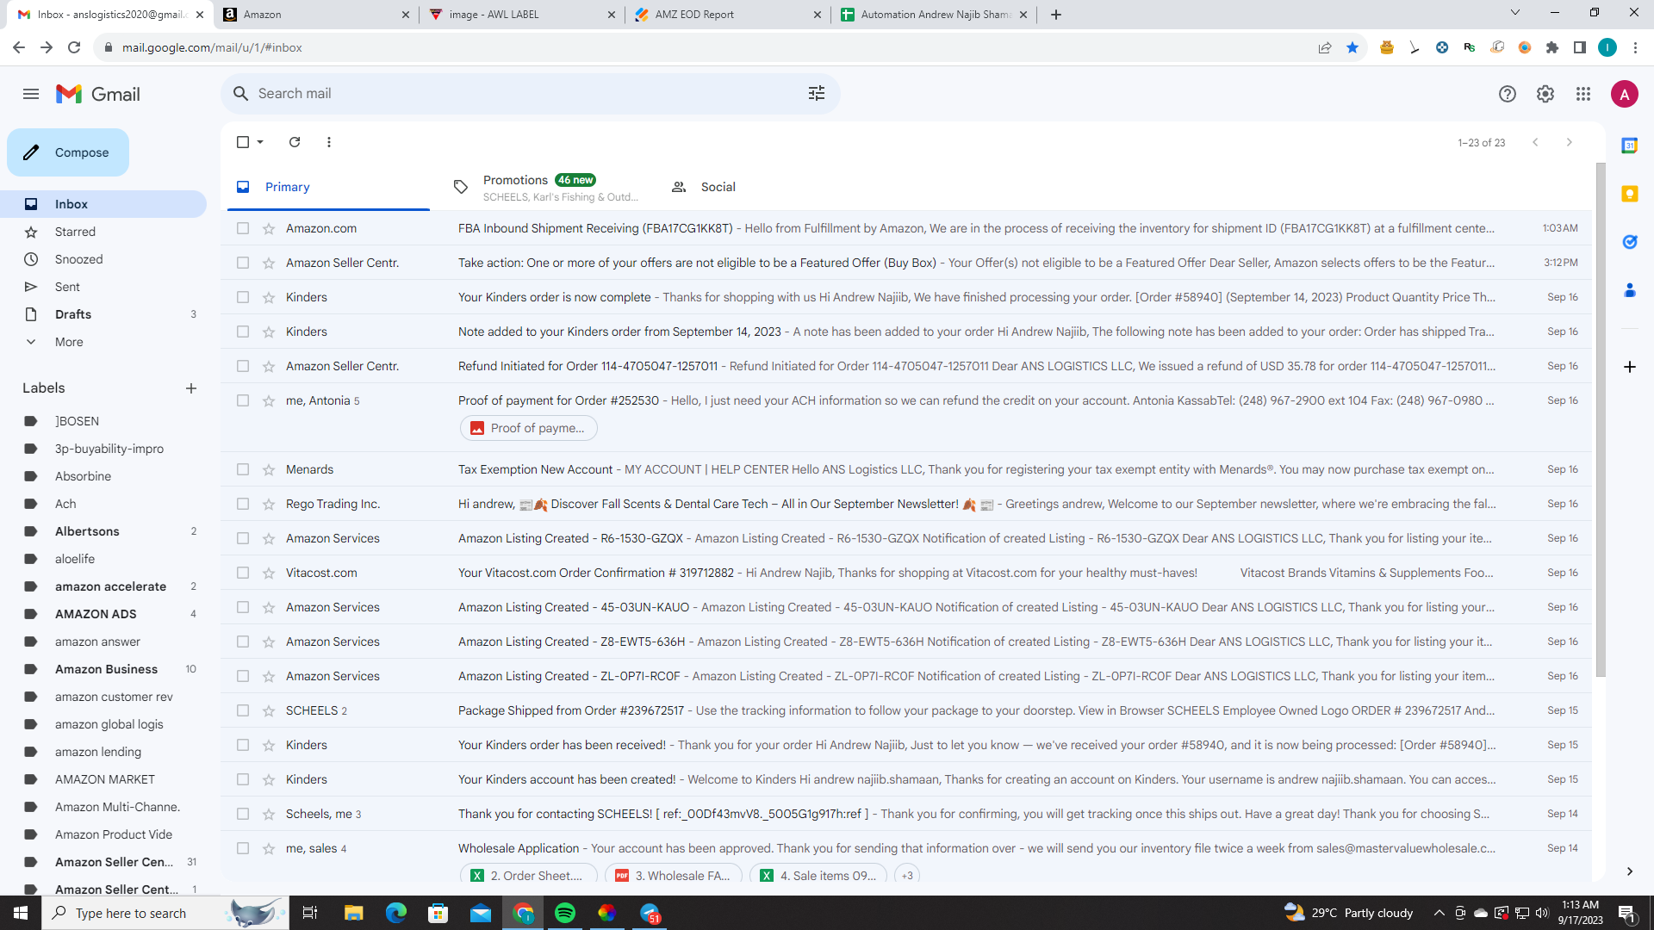Open Chrome three-dot menu
This screenshot has width=1654, height=930.
(x=1635, y=47)
